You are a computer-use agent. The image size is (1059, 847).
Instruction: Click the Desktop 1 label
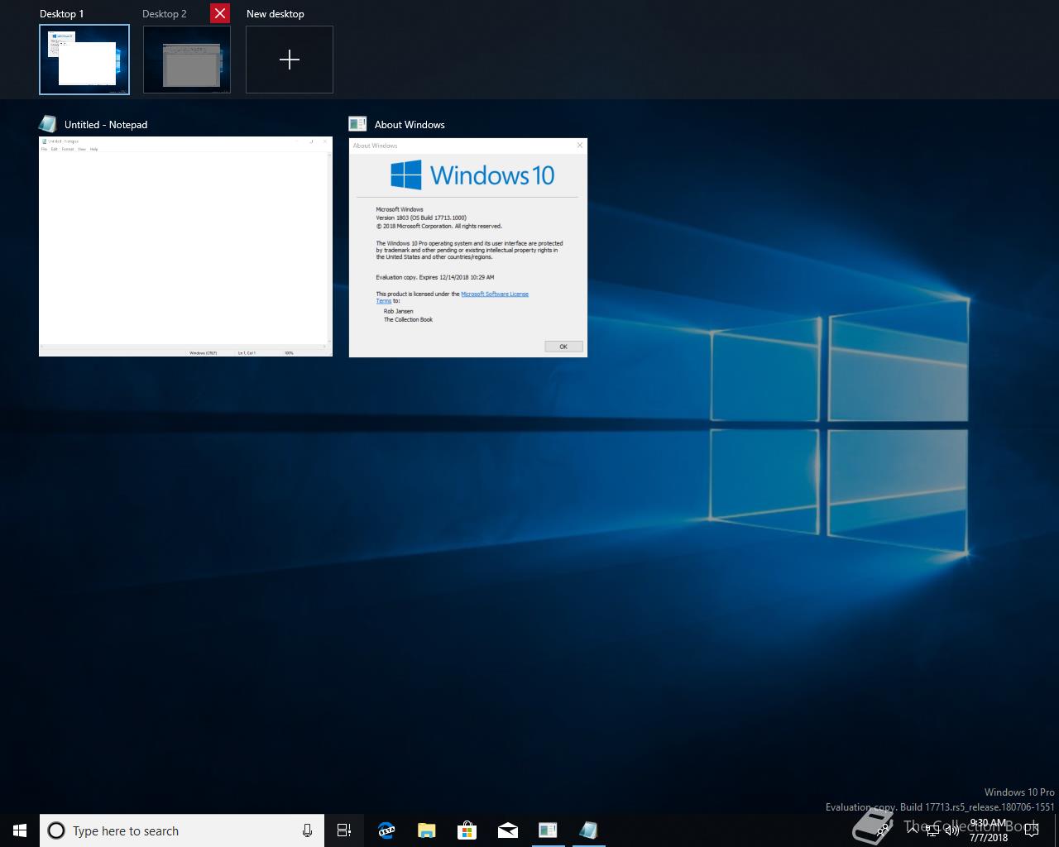pos(62,14)
